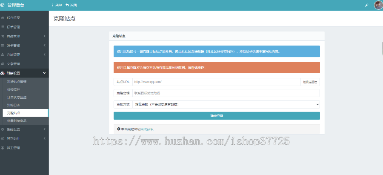The width and height of the screenshot is (383, 175).
Task: Click the 检测连通性 button
Action: (x=310, y=82)
